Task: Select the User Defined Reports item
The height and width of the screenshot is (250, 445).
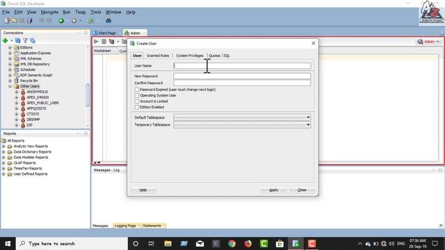Action: click(x=31, y=174)
